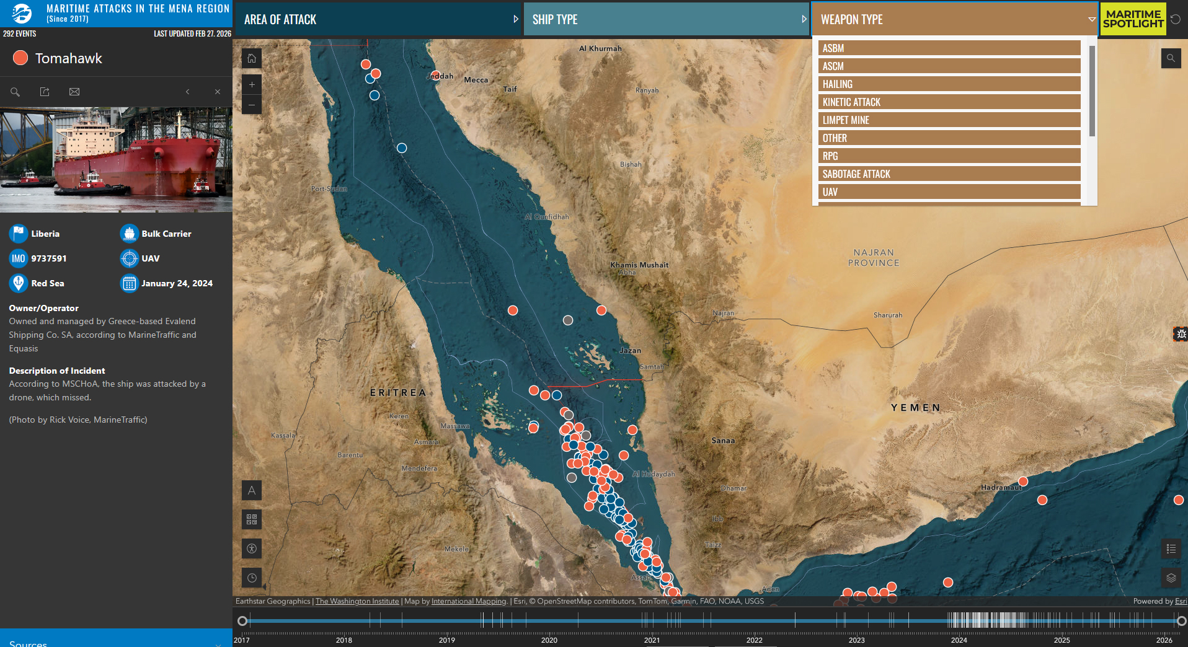Select ASBM from weapon type list
Image resolution: width=1188 pixels, height=647 pixels.
click(x=949, y=48)
